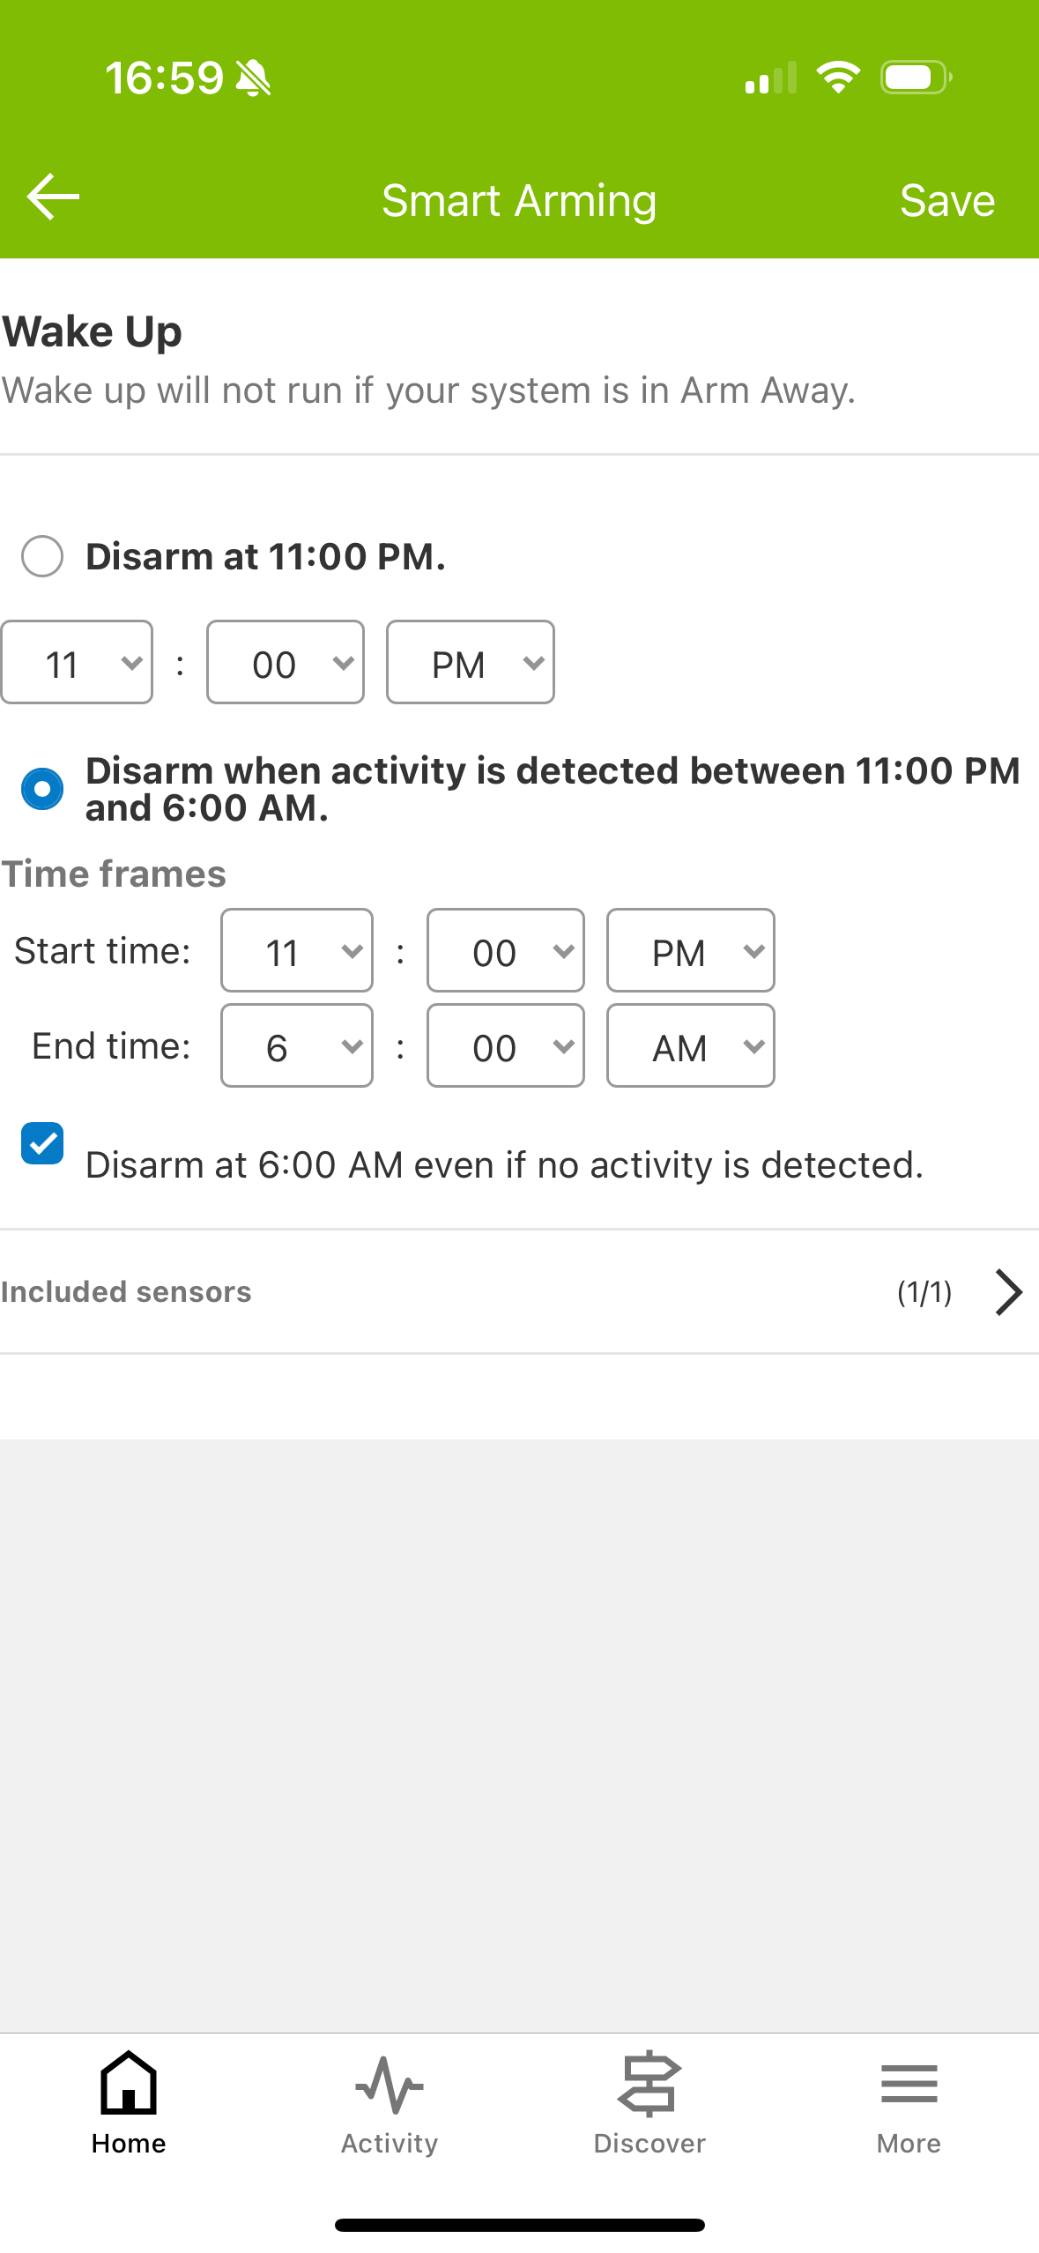Open the Included sensors row
The width and height of the screenshot is (1039, 2253).
pyautogui.click(x=519, y=1292)
